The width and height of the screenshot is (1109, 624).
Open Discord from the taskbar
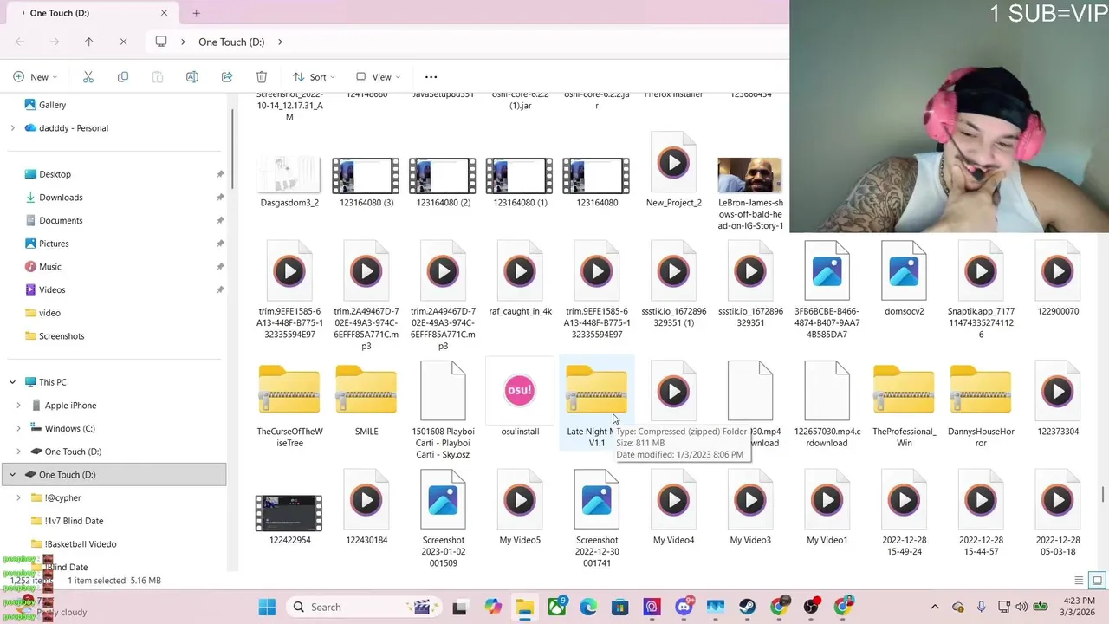684,607
